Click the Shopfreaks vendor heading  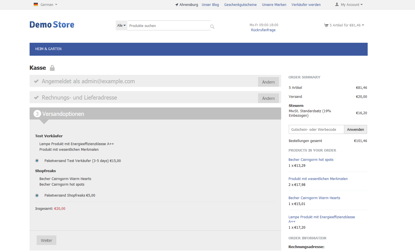(x=45, y=171)
